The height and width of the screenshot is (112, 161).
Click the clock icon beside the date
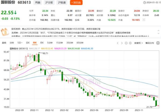[x=144, y=3]
